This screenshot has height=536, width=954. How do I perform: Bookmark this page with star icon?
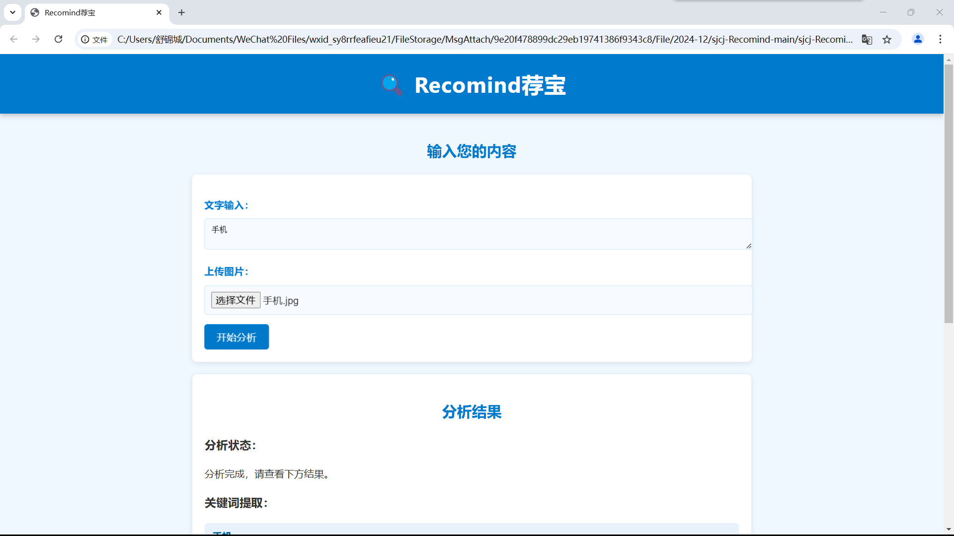point(887,39)
